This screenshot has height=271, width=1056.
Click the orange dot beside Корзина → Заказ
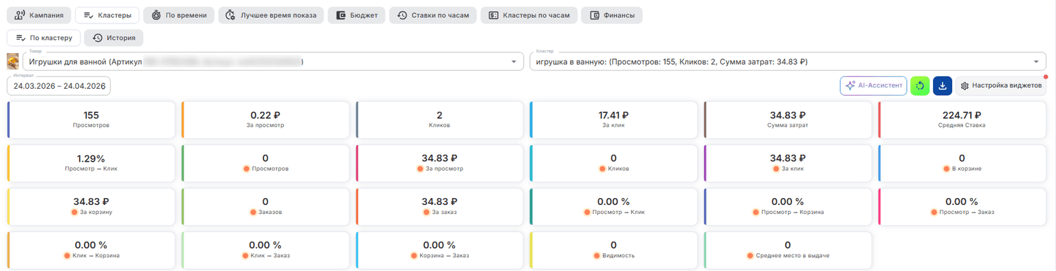415,255
